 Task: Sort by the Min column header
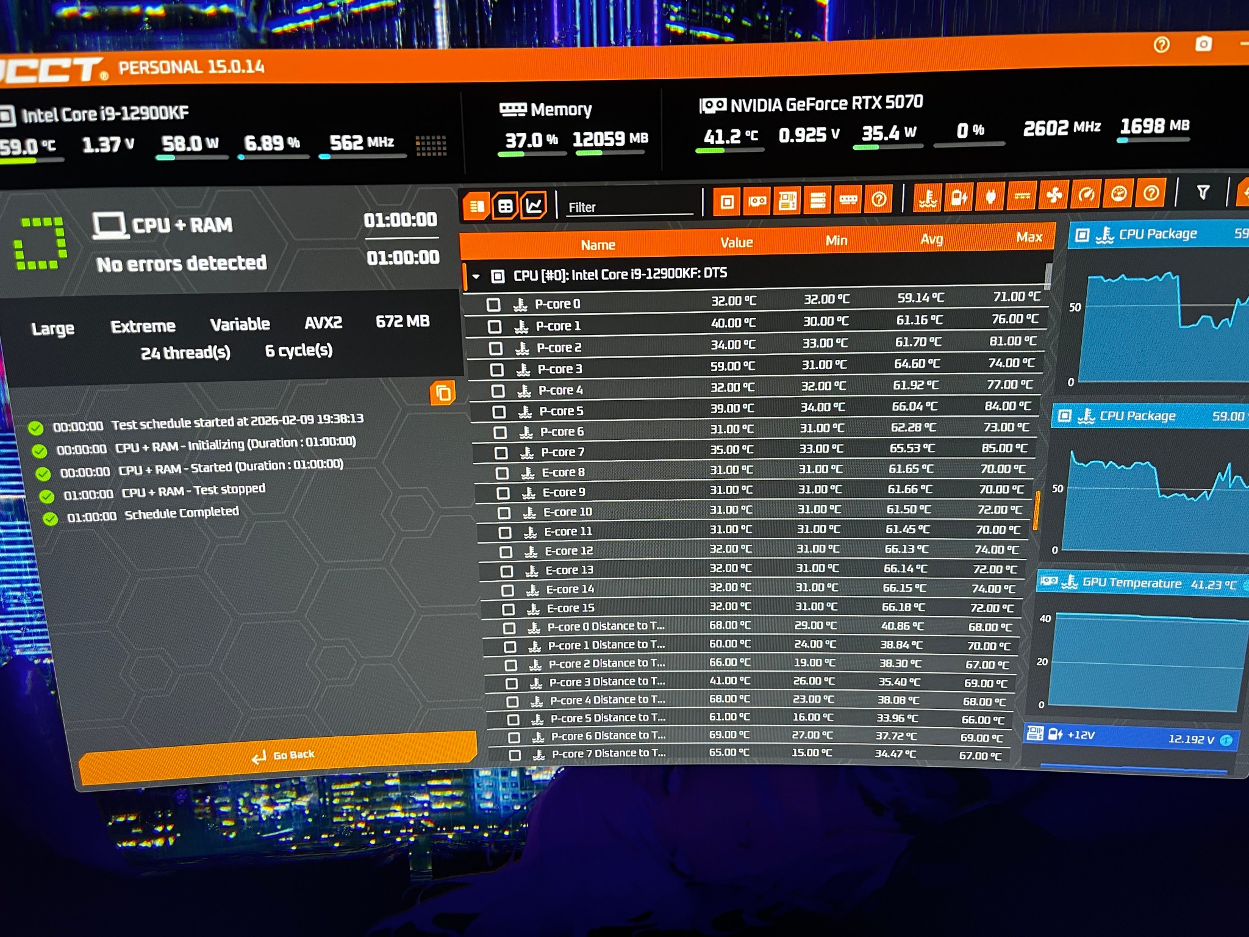pos(836,241)
